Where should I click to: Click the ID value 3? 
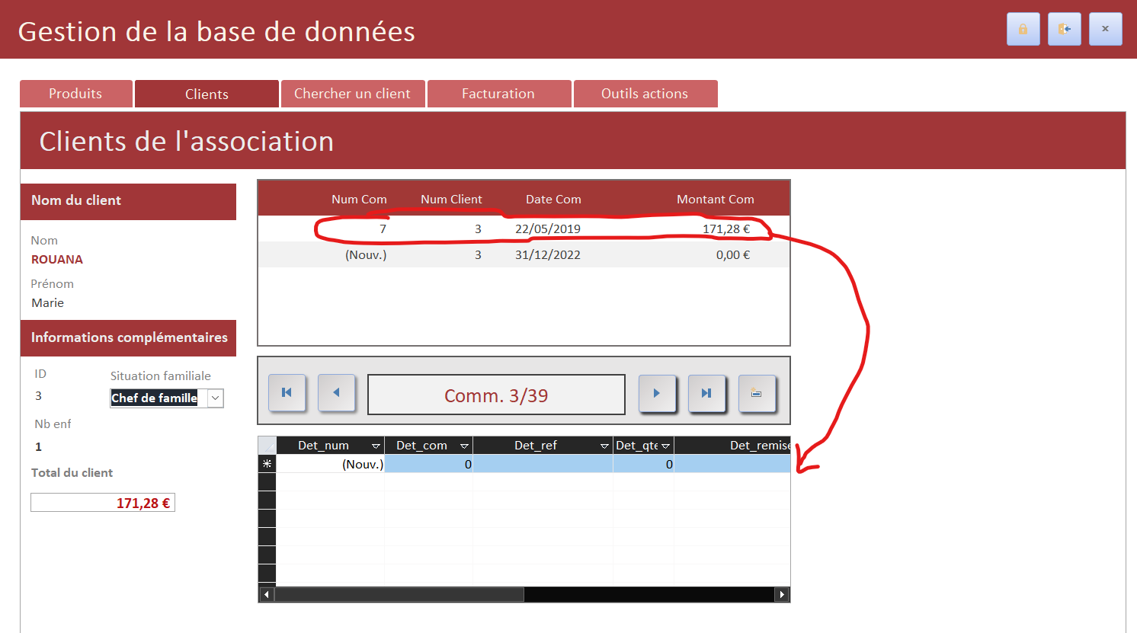click(x=38, y=395)
